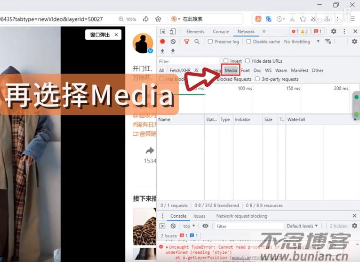Show console sidebar icon
Viewport: 360px width, 262px height.
click(162, 226)
